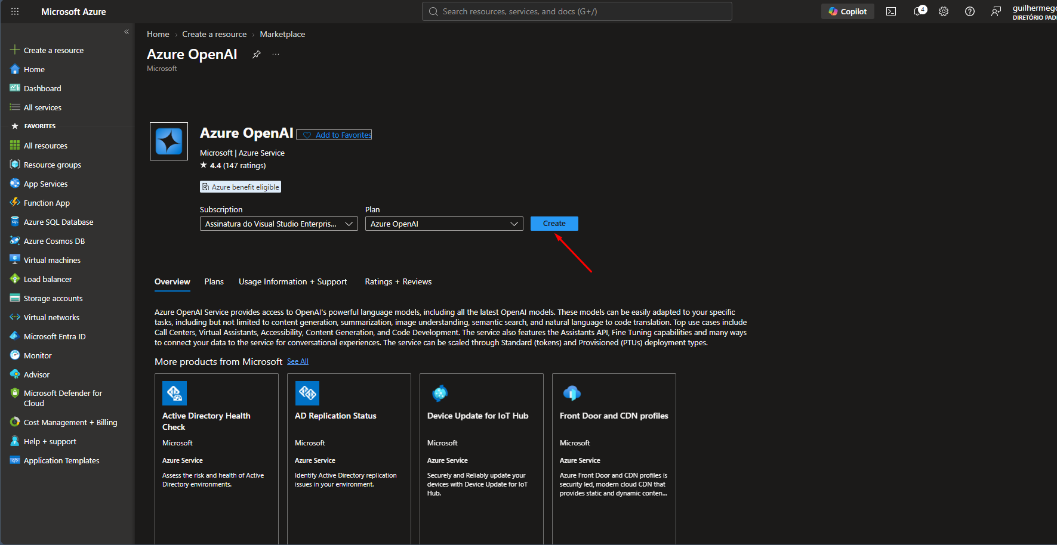Screen dimensions: 1057x545
Task: Open Azure Cosmos DB
Action: point(54,241)
